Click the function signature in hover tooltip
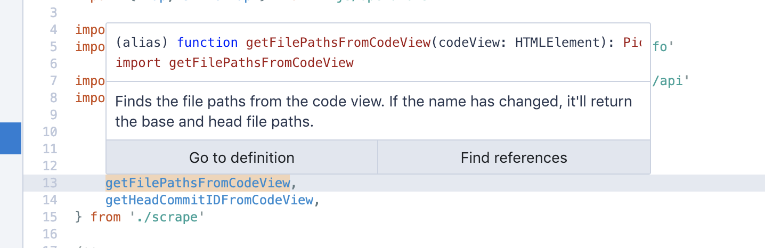This screenshot has height=248, width=765. [378, 43]
